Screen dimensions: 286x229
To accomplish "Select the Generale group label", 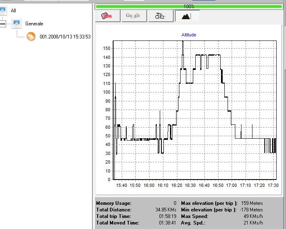I will point(34,24).
